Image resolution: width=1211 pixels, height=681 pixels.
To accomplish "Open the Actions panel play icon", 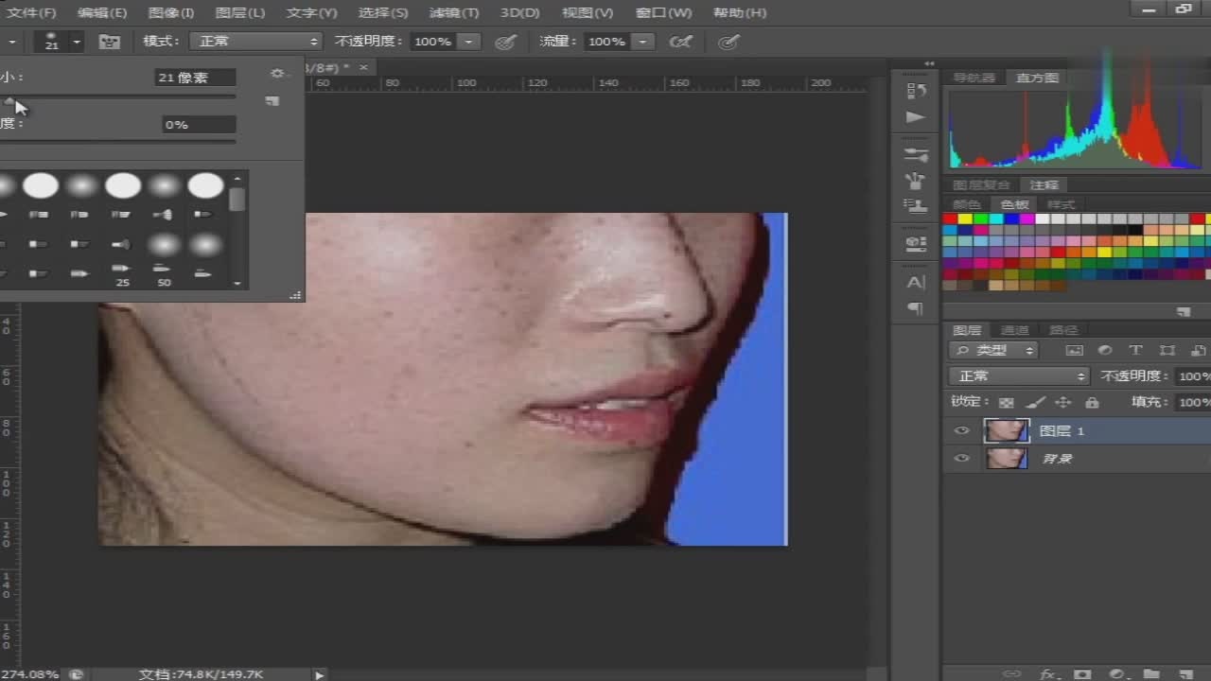I will 916,117.
